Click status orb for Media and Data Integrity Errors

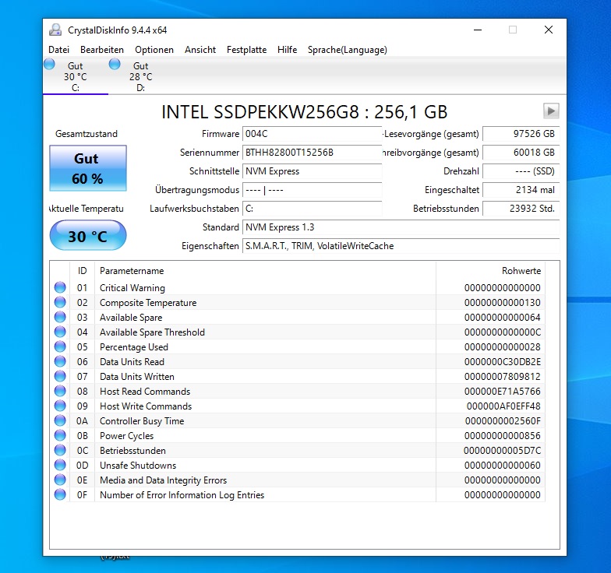tap(60, 480)
